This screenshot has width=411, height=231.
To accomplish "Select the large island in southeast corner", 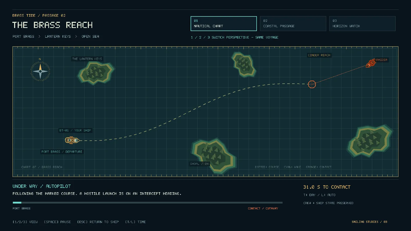I will click(370, 141).
